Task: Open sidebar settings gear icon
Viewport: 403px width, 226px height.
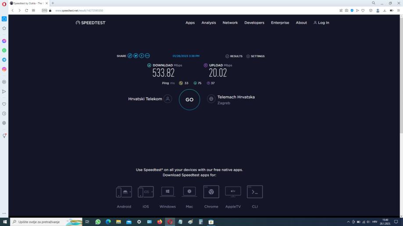Action: [x=4, y=123]
